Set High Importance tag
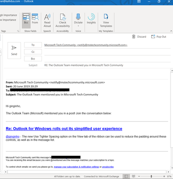Screen dimensions: 173x179 (x=8, y=15)
